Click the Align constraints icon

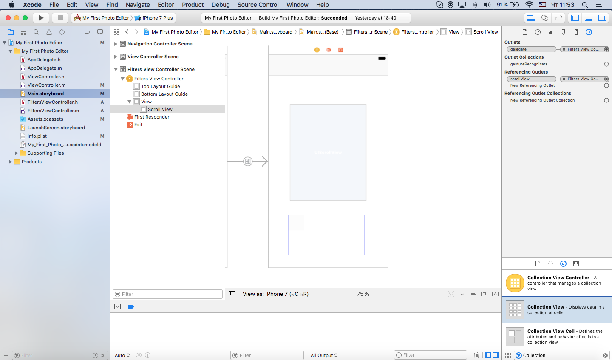(473, 294)
